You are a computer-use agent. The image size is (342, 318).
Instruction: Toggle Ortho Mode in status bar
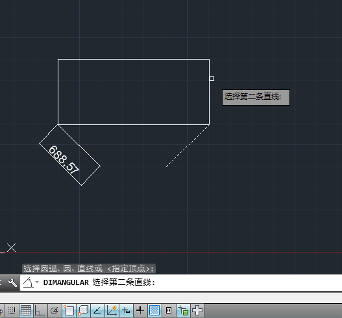point(40,310)
